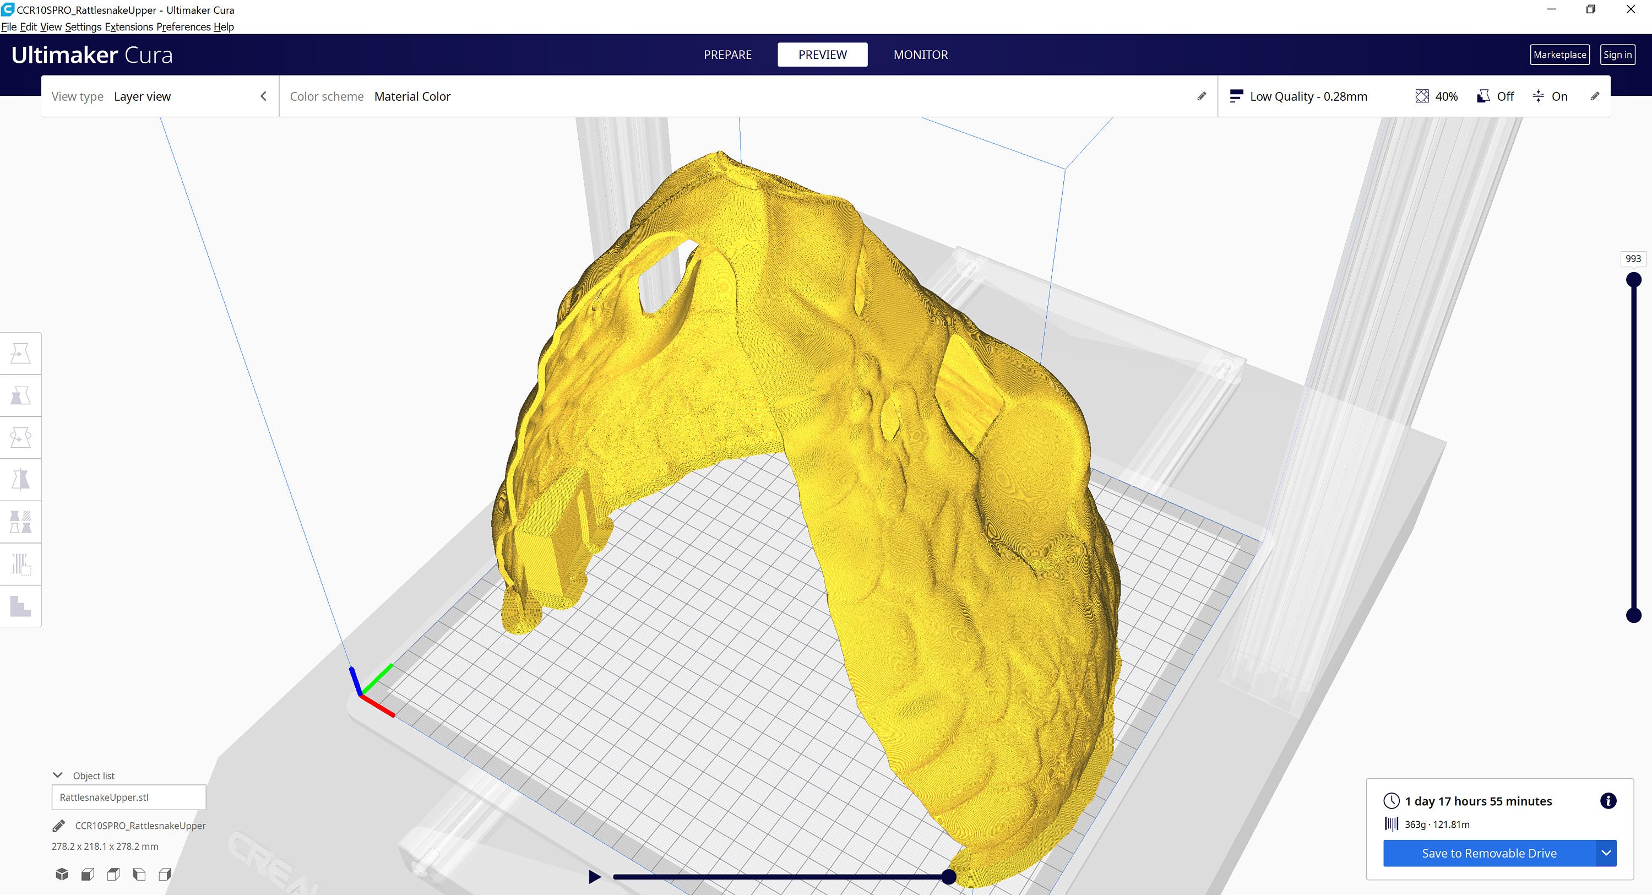This screenshot has width=1652, height=895.
Task: Open the Save to Removable Drive dropdown arrow
Action: [1606, 853]
